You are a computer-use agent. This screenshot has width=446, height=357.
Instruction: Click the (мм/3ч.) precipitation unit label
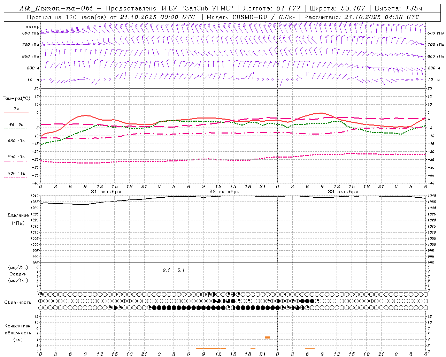coord(18,267)
